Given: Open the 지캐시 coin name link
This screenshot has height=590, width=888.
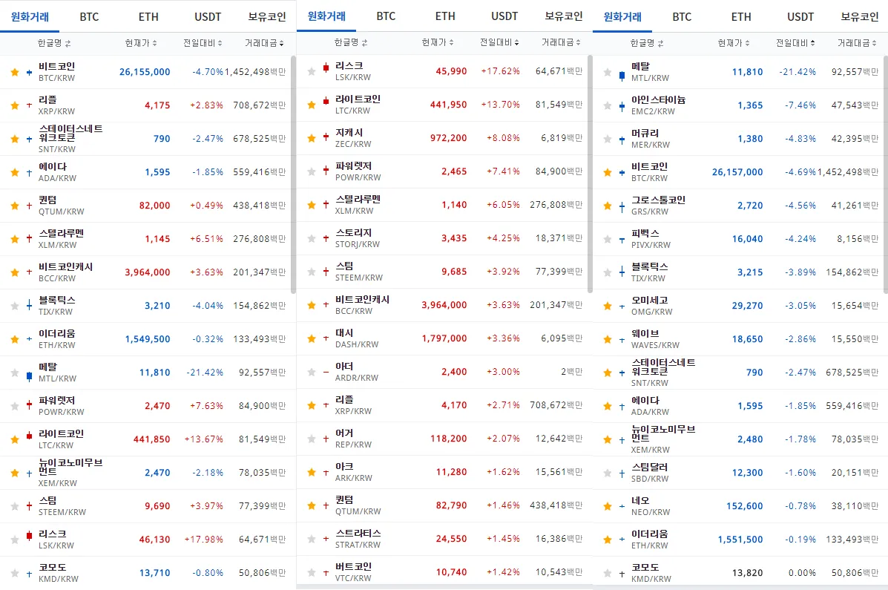Looking at the screenshot, I should pyautogui.click(x=349, y=133).
